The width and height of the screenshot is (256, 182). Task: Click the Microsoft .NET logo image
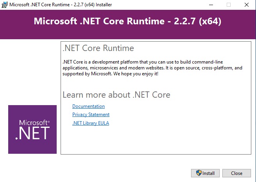[x=32, y=129]
